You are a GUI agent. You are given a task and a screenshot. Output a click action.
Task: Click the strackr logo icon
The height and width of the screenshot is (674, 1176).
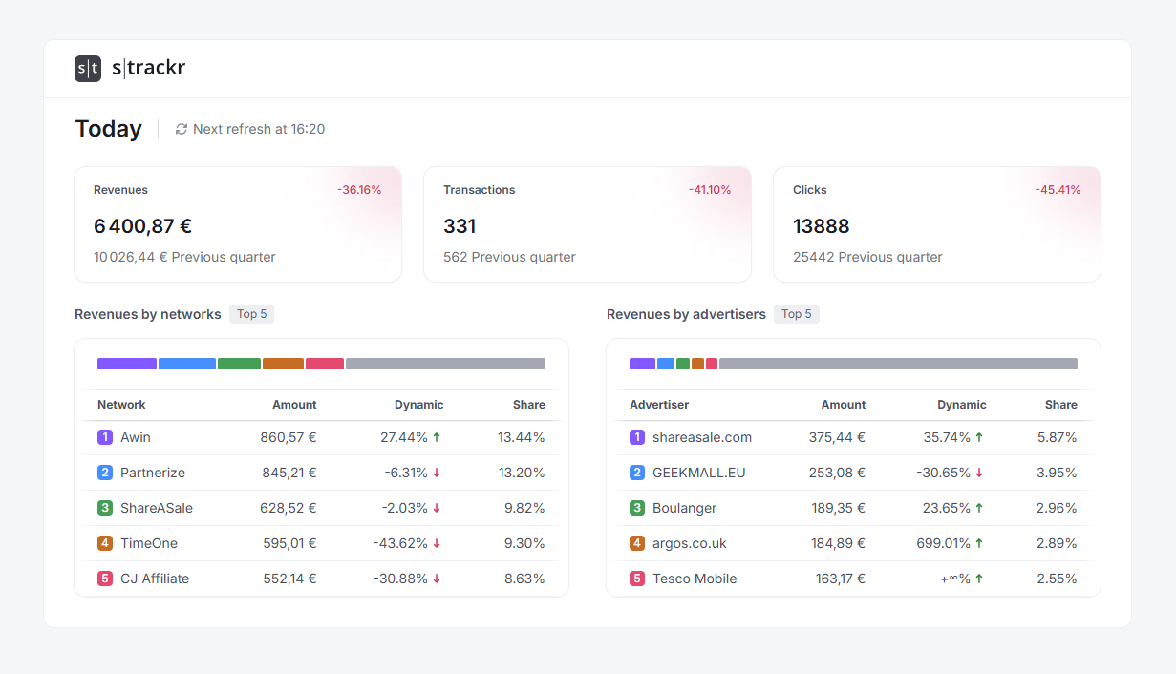click(88, 69)
